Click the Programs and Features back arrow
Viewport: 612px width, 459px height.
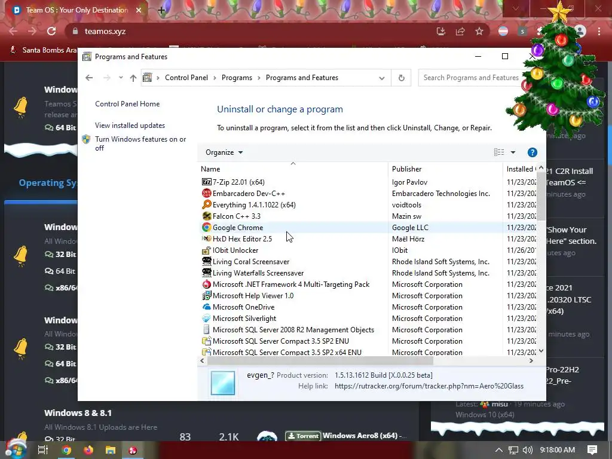tap(89, 78)
